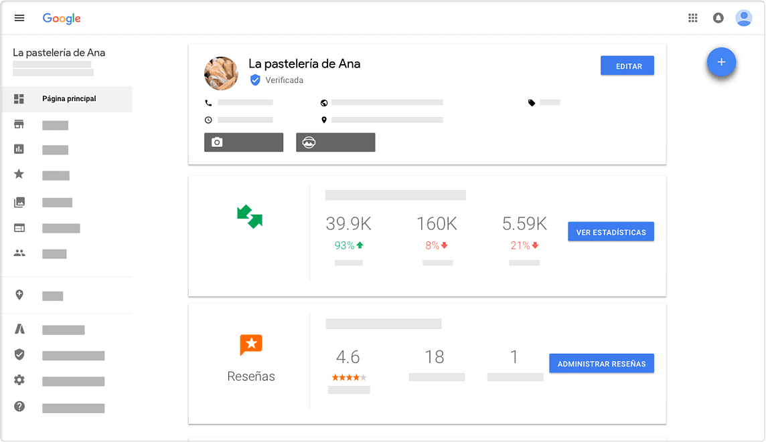Image resolution: width=766 pixels, height=442 pixels.
Task: Click the ADMINISTRAR RESEÑAS button
Action: (x=601, y=364)
